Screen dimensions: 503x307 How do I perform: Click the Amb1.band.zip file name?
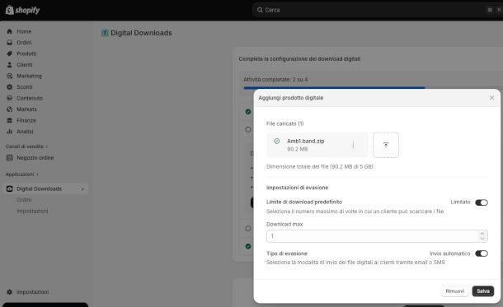pyautogui.click(x=305, y=142)
